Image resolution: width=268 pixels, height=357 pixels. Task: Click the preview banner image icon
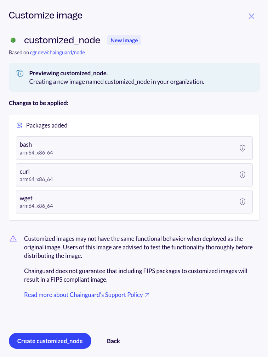(x=20, y=74)
